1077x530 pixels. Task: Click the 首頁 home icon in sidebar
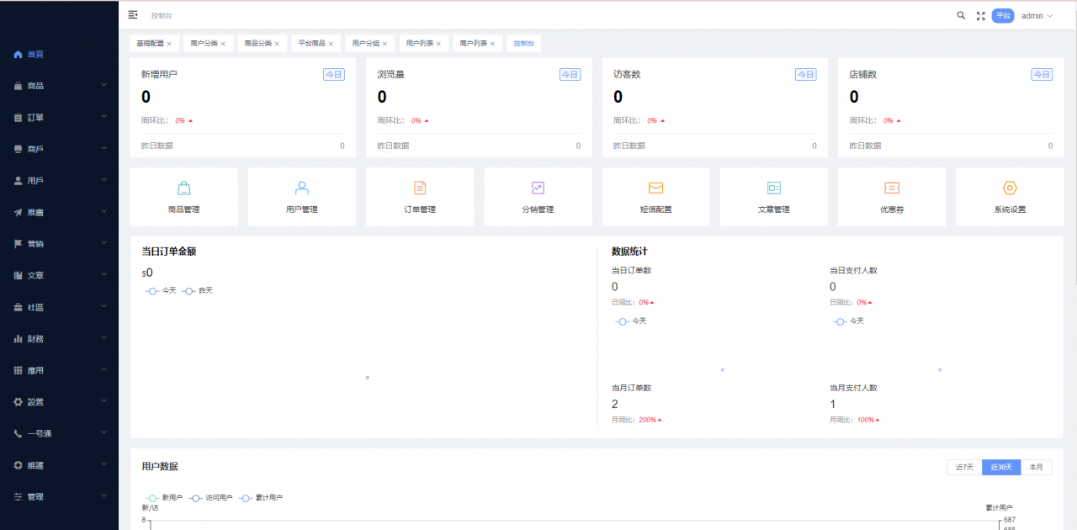[19, 54]
